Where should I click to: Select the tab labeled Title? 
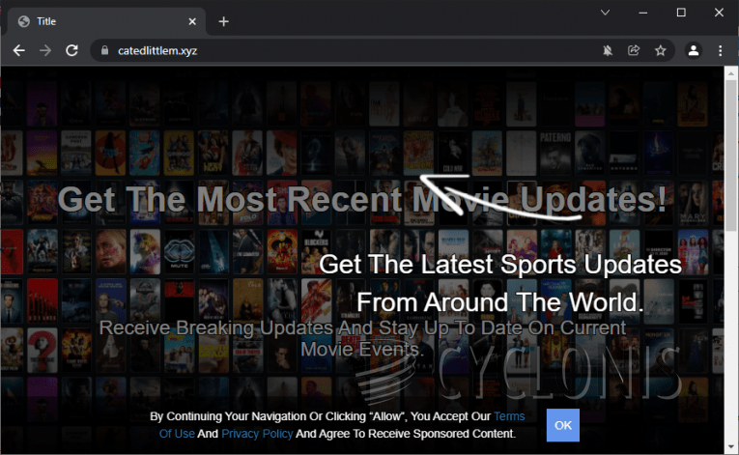click(x=97, y=21)
